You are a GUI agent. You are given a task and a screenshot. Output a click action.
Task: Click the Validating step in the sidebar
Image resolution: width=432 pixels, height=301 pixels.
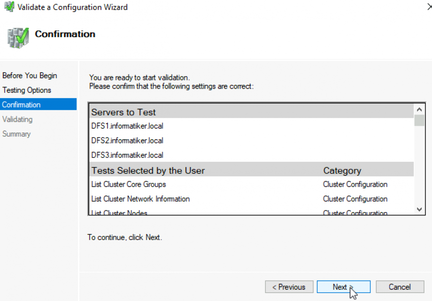point(17,119)
